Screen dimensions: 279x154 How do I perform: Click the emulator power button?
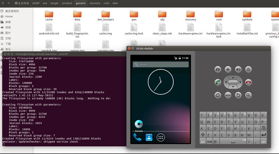click(248, 69)
